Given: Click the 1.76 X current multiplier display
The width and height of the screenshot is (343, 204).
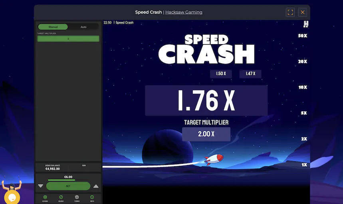Looking at the screenshot, I should click(x=206, y=101).
